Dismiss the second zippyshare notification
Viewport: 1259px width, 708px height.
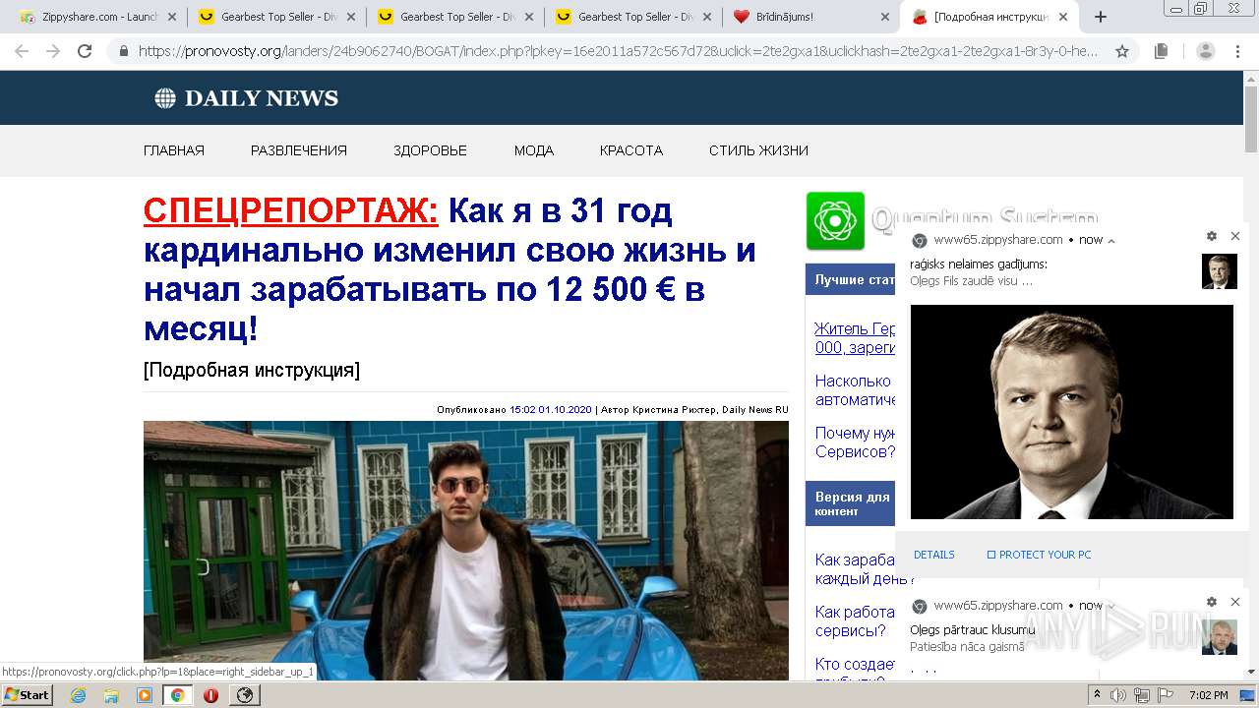click(x=1235, y=602)
